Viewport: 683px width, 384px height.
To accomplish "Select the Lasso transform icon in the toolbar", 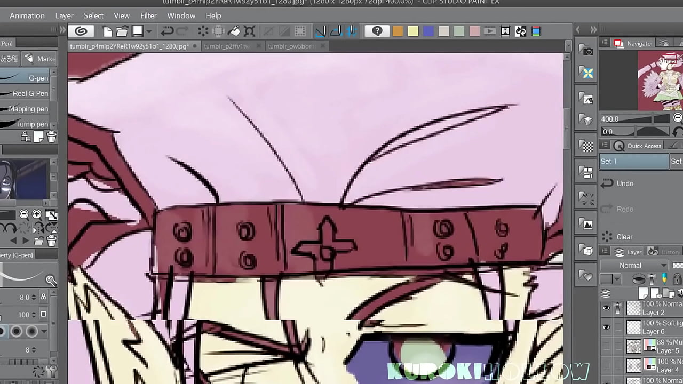I will coord(249,31).
